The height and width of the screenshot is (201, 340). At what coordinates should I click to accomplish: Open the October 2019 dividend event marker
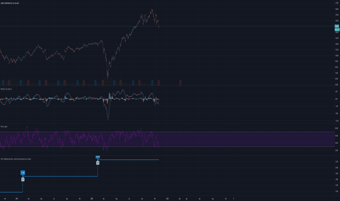point(77,83)
